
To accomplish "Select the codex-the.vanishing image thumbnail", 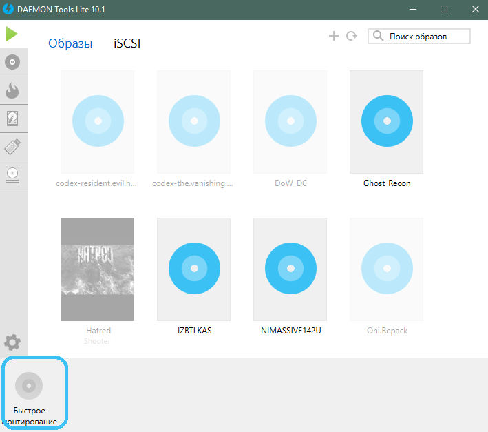I will [x=194, y=122].
